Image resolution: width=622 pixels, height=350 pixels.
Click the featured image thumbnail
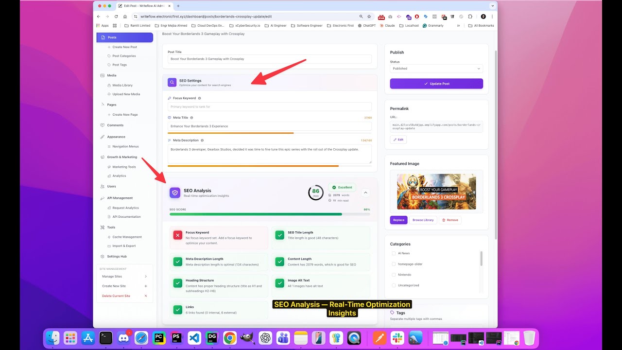coord(436,192)
